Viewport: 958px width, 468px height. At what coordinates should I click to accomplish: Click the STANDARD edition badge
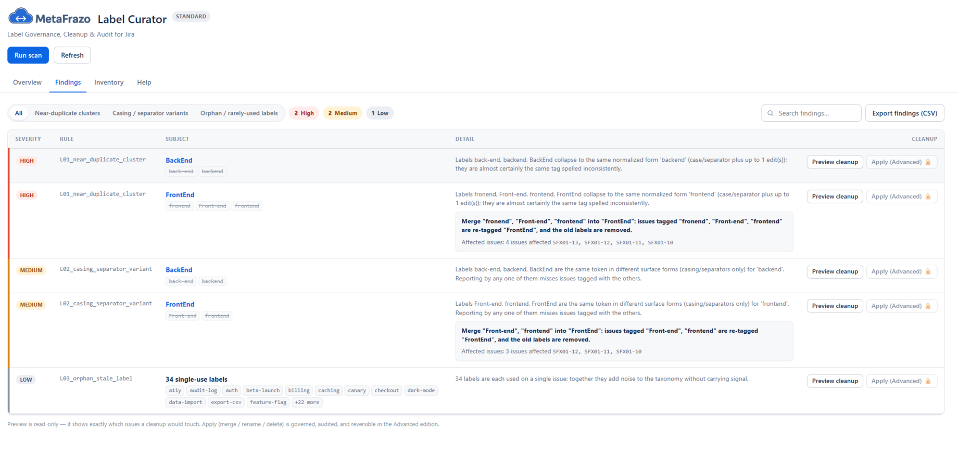pos(191,17)
